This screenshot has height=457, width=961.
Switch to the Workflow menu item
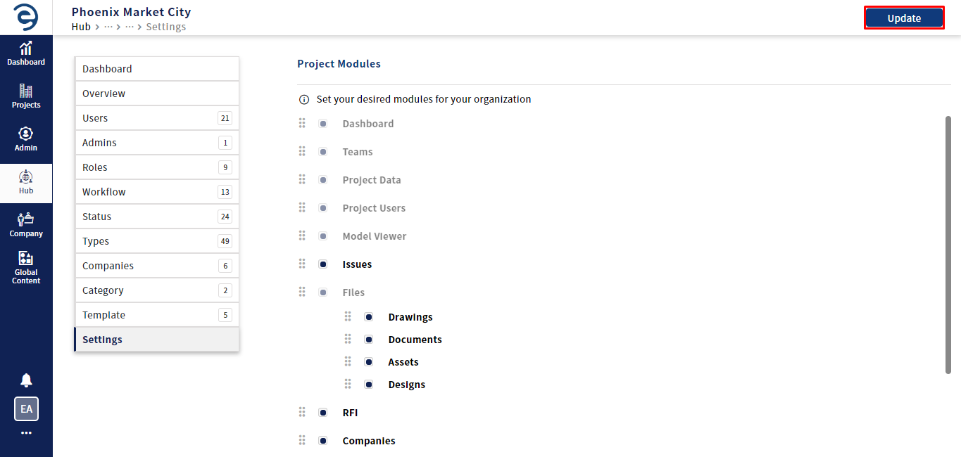pyautogui.click(x=157, y=192)
